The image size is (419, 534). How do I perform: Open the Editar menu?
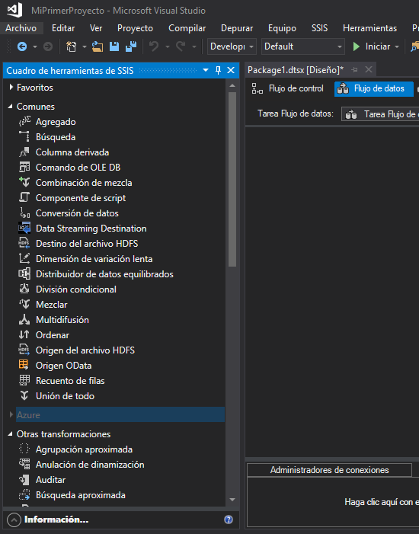coord(63,28)
